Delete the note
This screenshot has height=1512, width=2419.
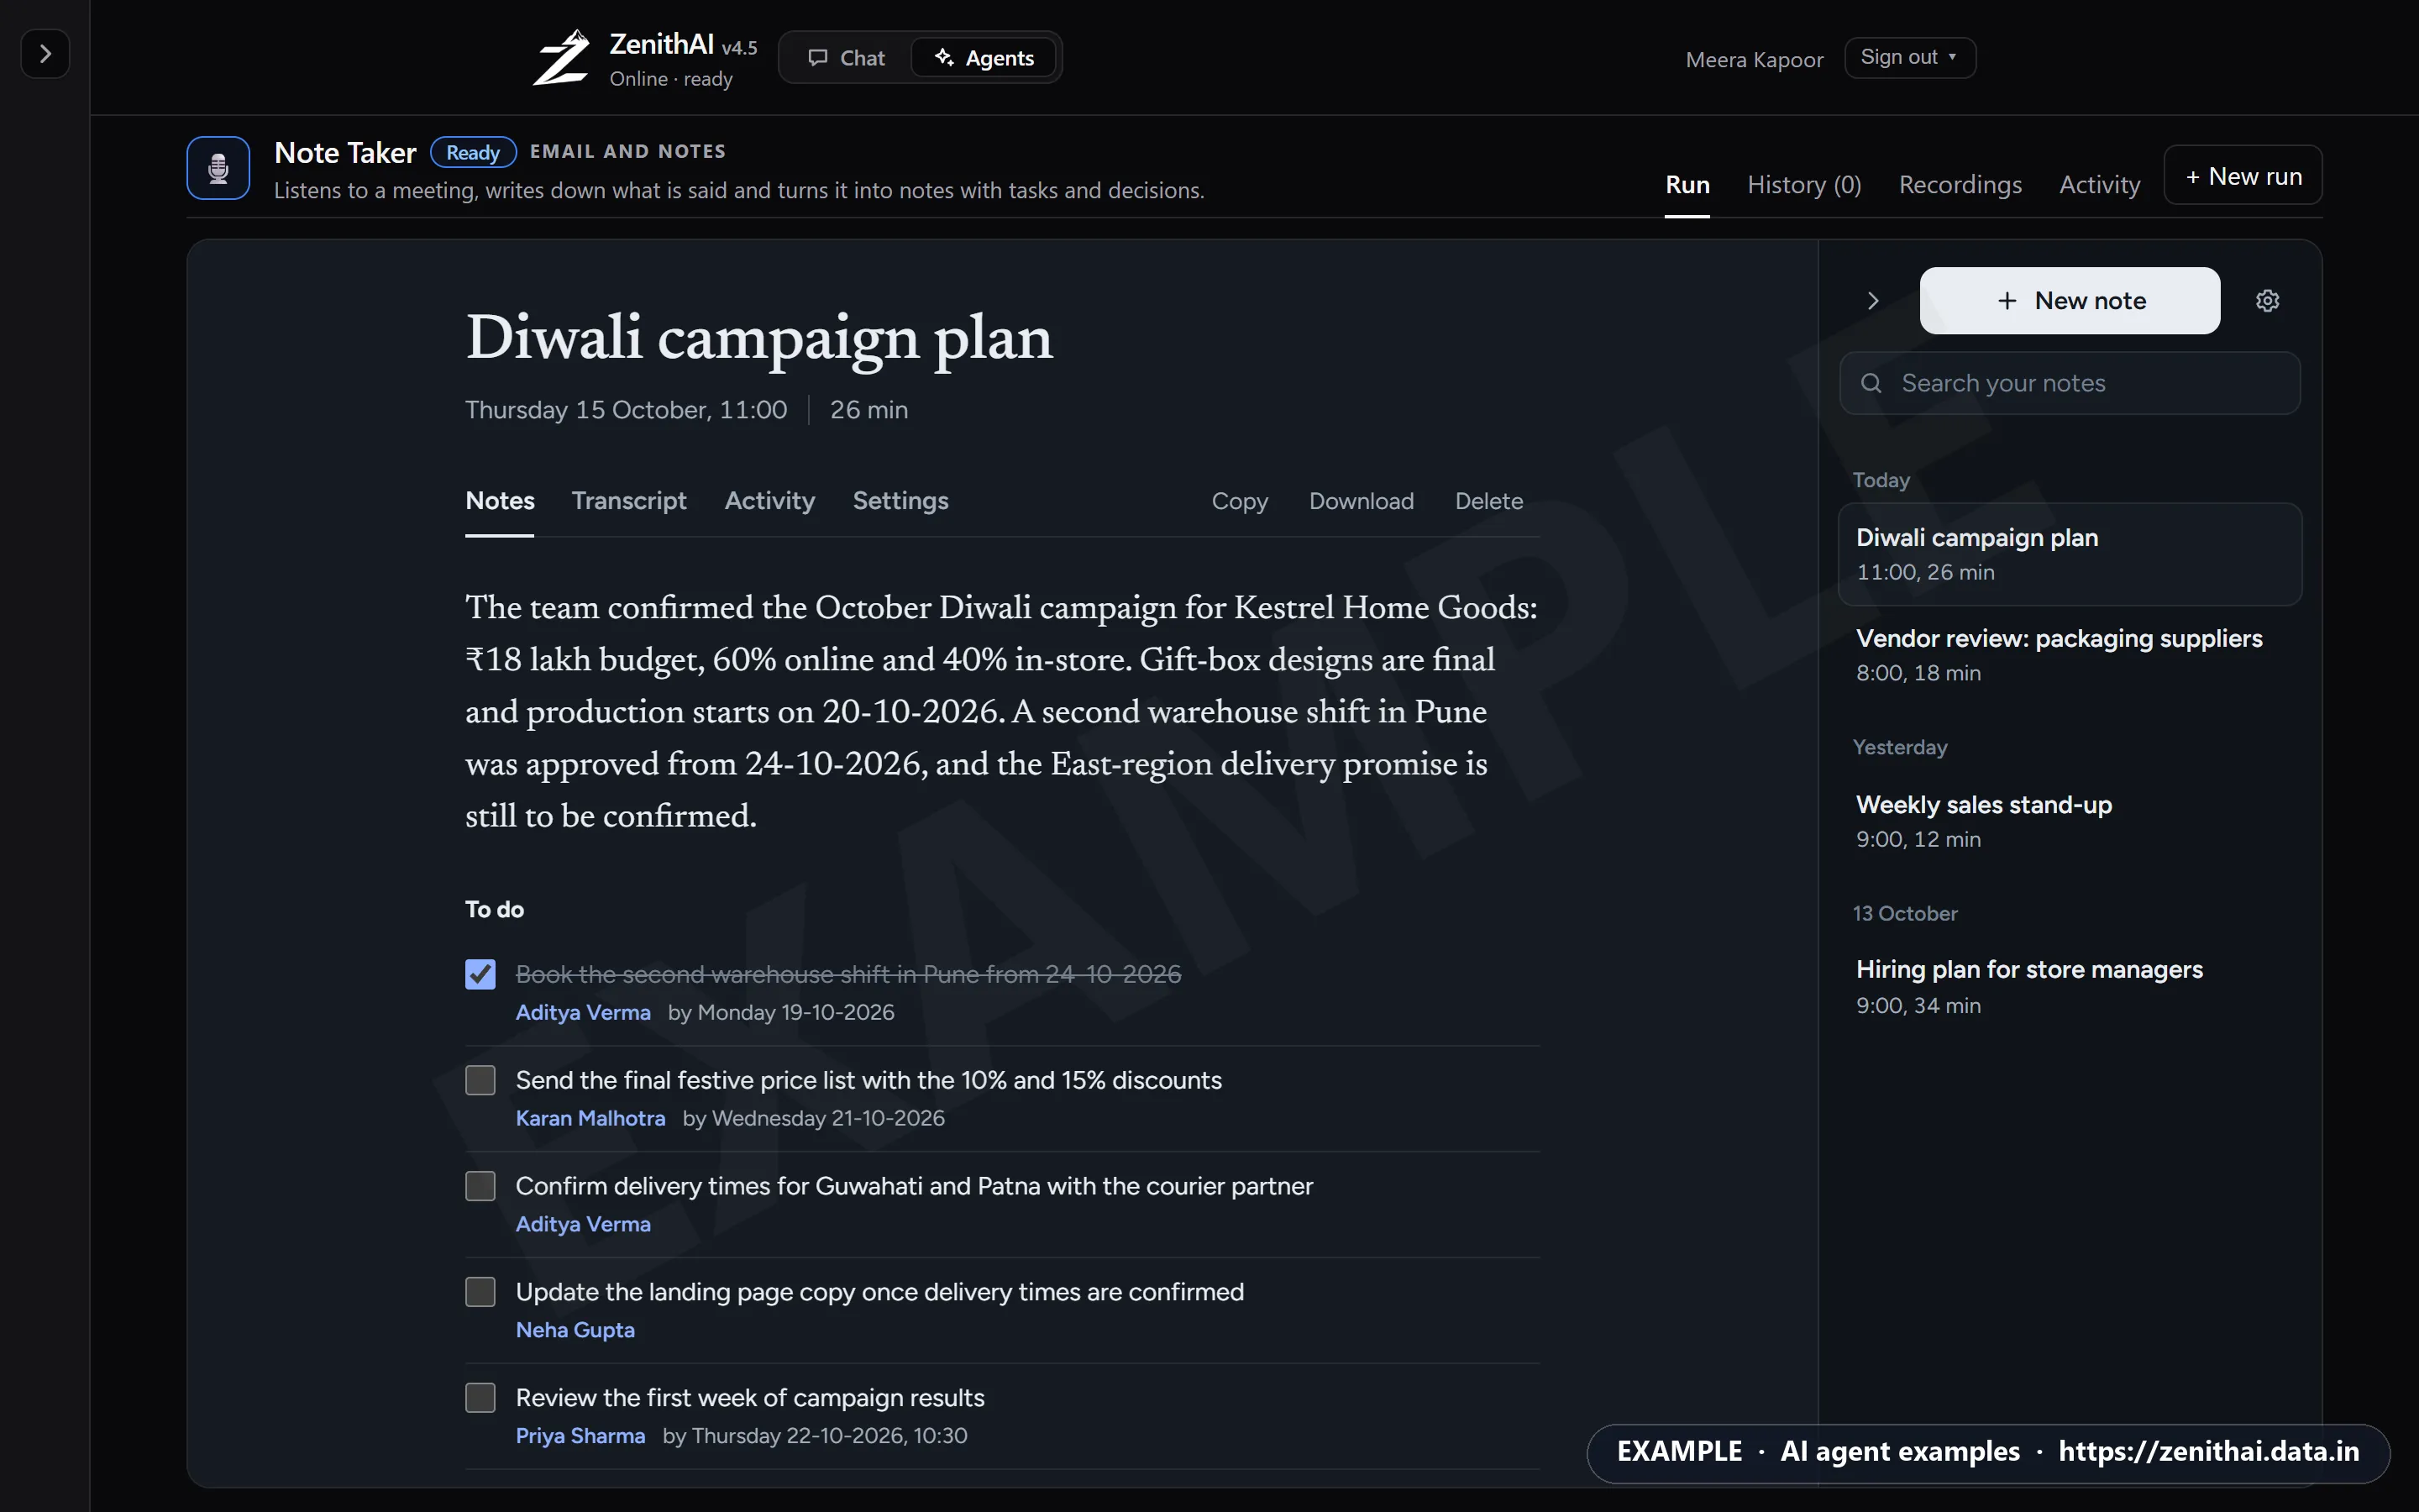pyautogui.click(x=1489, y=501)
